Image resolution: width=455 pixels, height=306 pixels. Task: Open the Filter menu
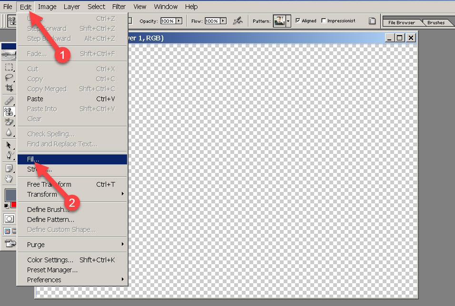coord(119,7)
